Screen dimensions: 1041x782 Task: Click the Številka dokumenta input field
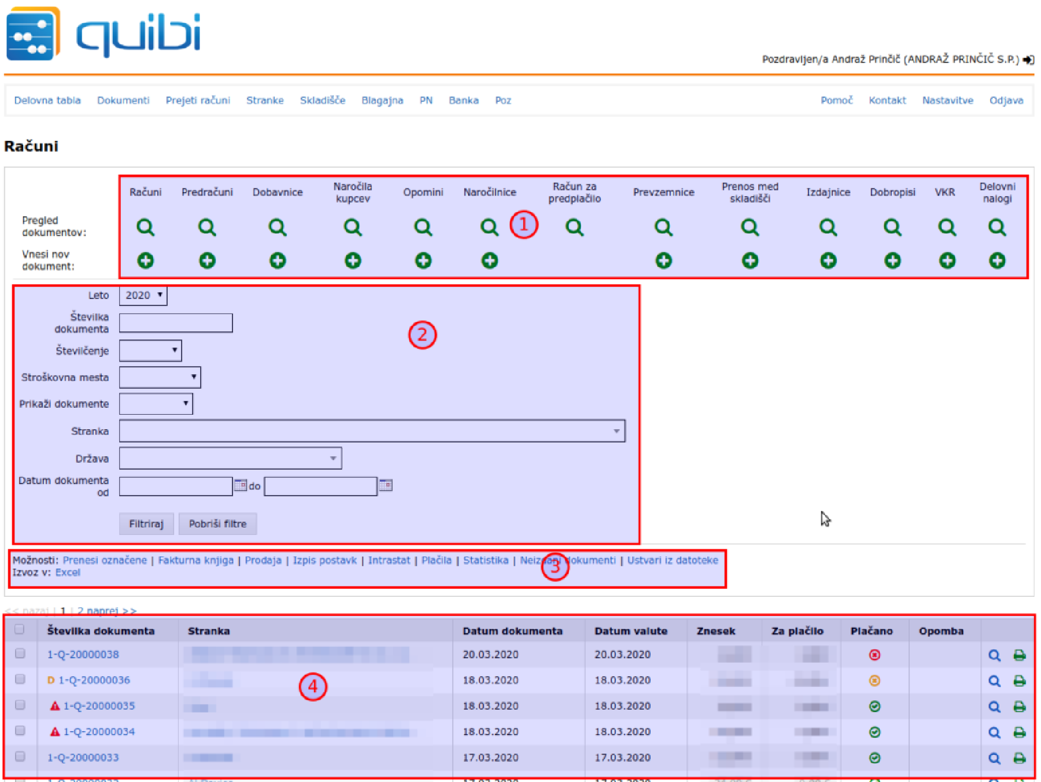click(x=176, y=323)
